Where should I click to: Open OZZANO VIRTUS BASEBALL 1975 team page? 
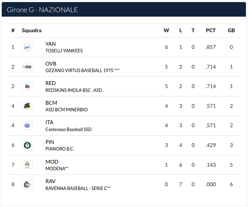(82, 70)
